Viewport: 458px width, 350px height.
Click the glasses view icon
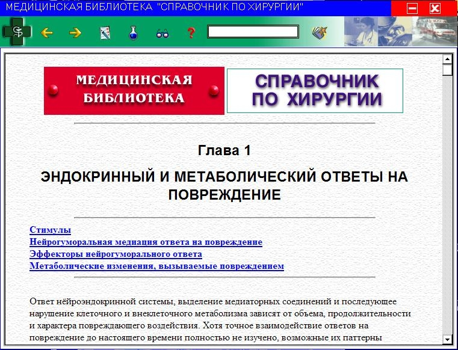[162, 33]
